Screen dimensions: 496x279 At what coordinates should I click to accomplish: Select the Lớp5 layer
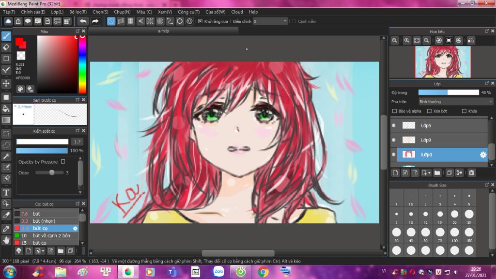point(442,125)
